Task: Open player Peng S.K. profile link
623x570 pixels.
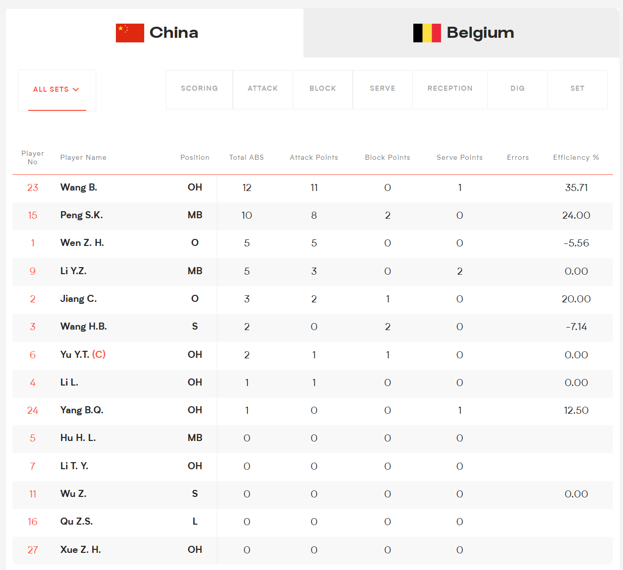Action: coord(82,215)
